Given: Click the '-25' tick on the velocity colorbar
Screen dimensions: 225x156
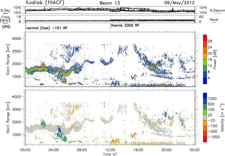Looking at the screenshot, I should coord(211,120).
